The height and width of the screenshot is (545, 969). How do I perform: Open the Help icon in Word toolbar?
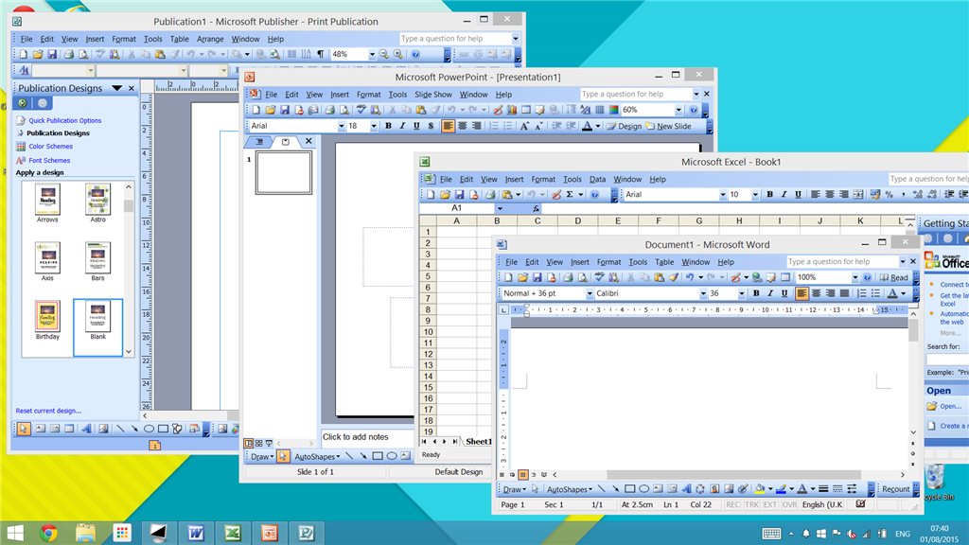pos(867,277)
